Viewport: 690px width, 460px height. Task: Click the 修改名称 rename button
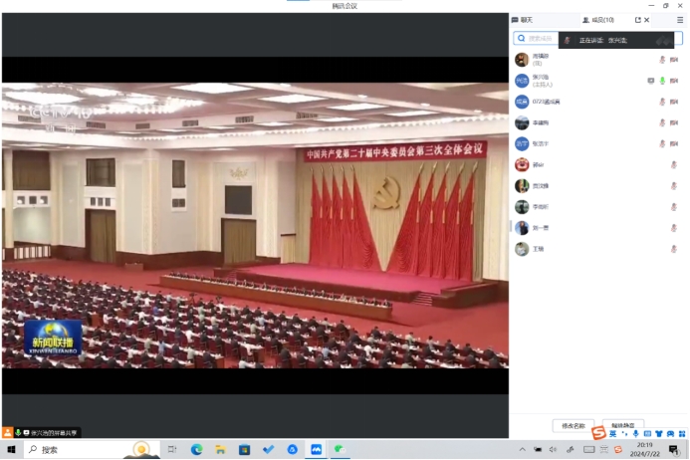point(574,425)
